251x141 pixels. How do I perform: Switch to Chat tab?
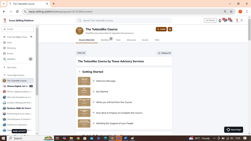[157, 40]
